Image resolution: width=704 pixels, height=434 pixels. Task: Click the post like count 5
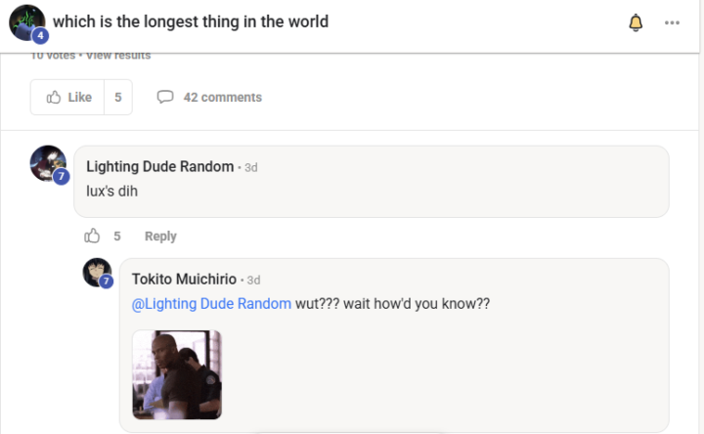pyautogui.click(x=118, y=97)
